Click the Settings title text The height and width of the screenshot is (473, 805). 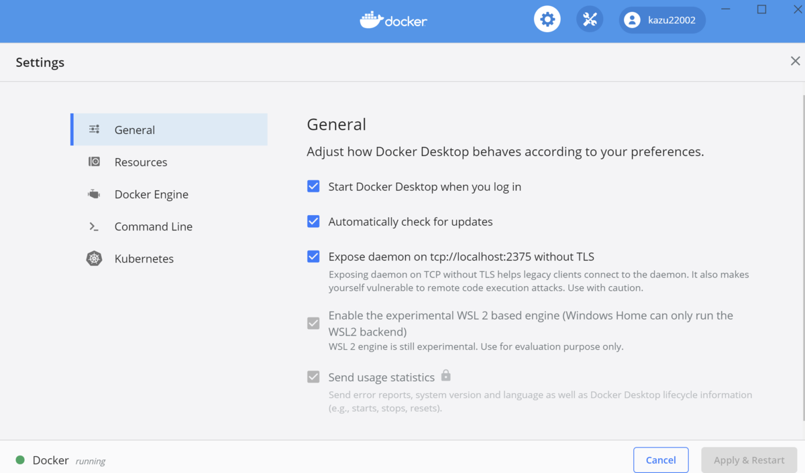40,62
